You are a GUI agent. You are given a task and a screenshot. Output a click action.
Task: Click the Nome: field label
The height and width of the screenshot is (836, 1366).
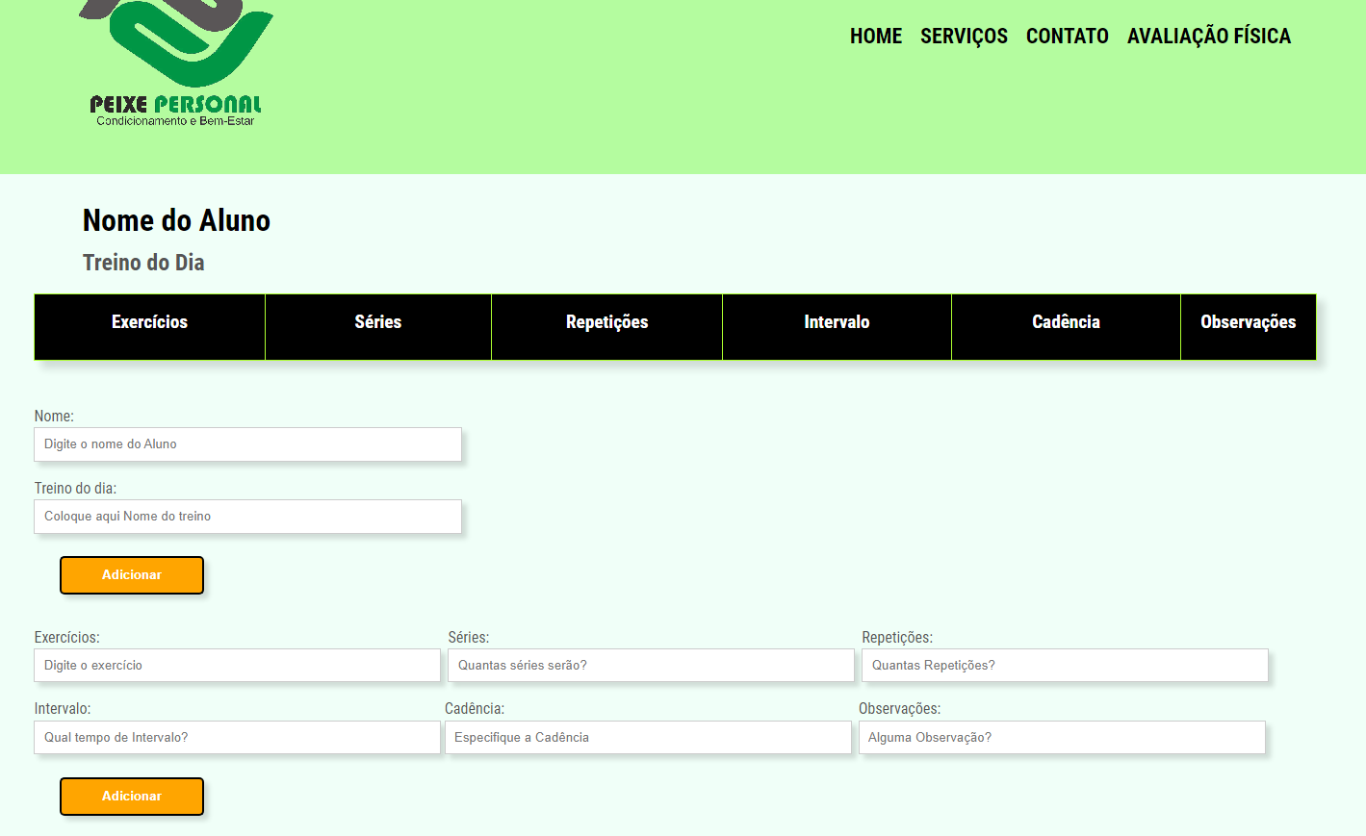[54, 417]
